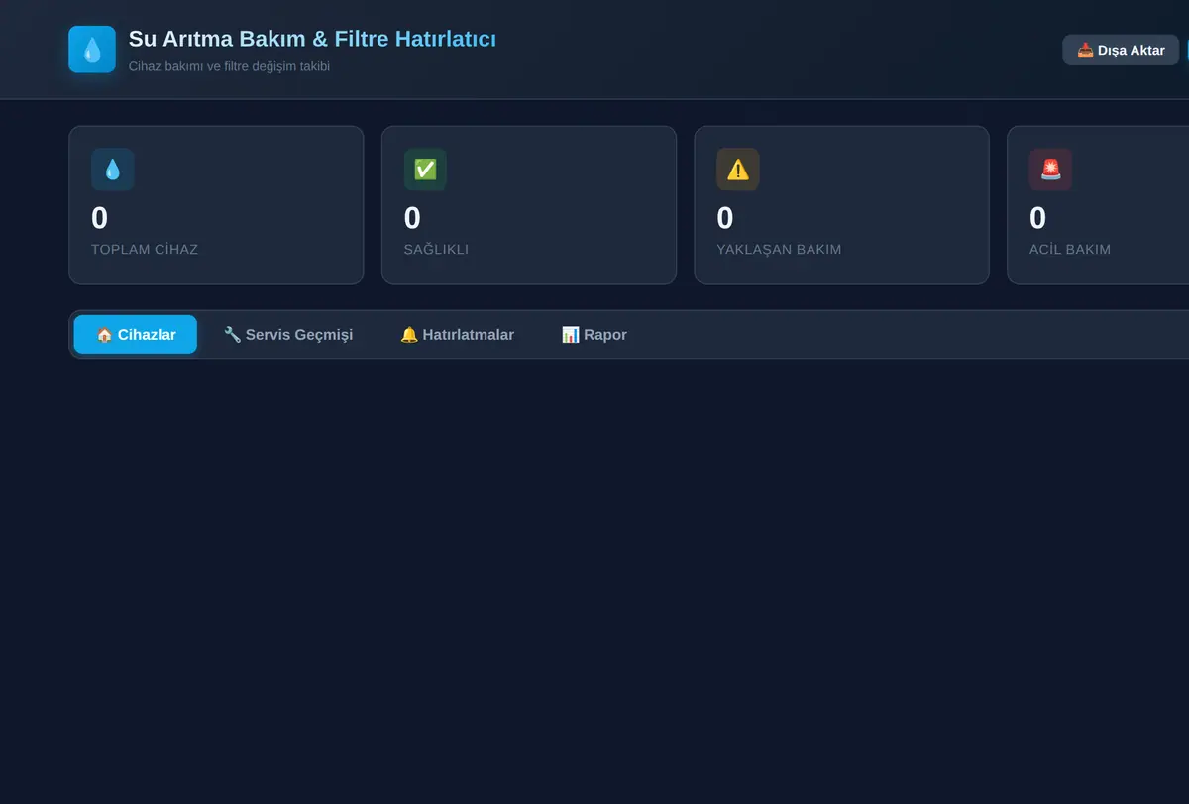Click subtitle Cihaz bakımı ve filtre değişim takibi

(x=229, y=66)
